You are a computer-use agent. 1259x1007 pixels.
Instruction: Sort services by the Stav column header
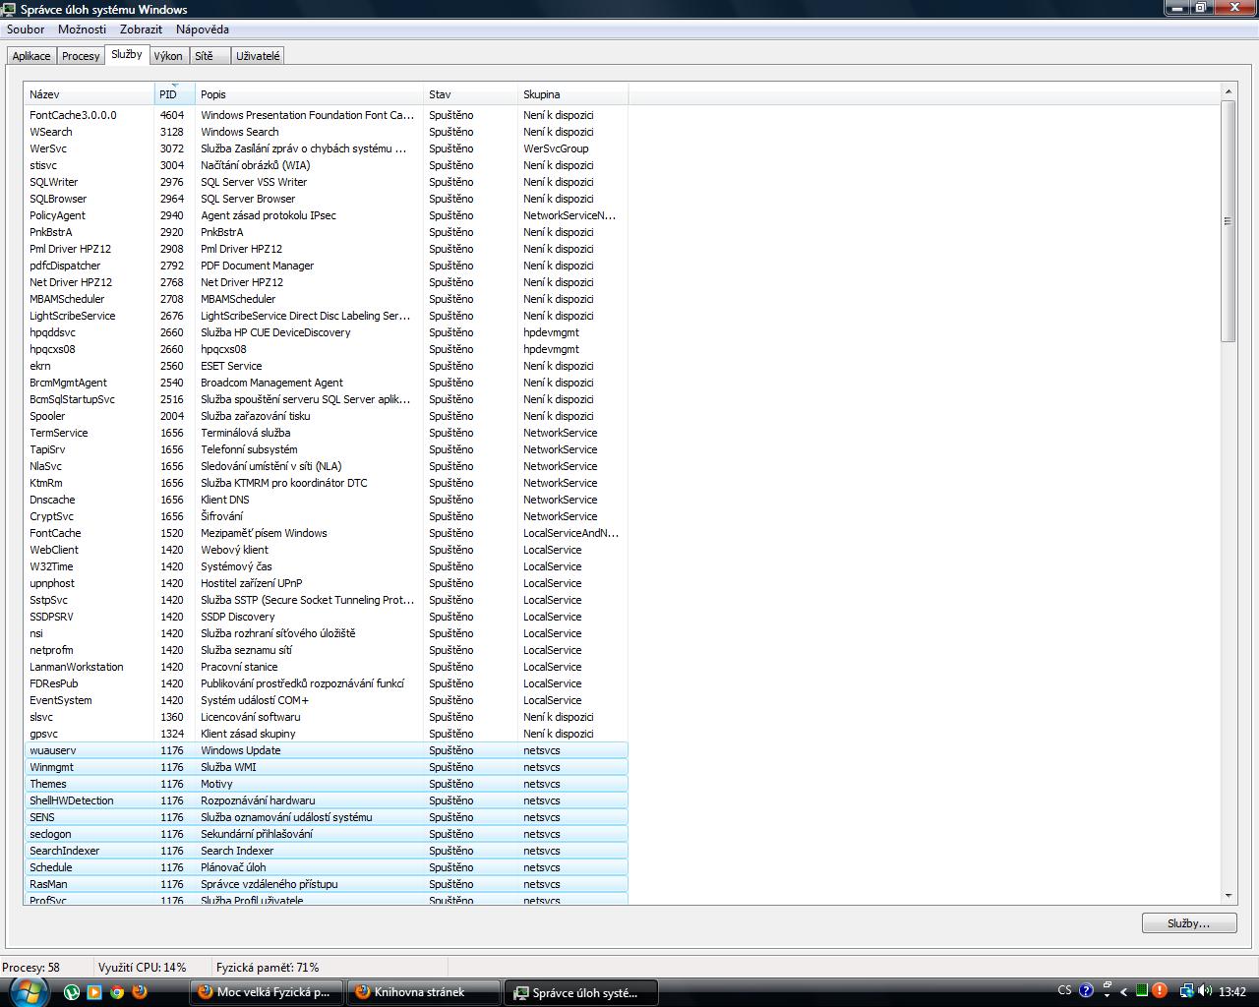[470, 94]
